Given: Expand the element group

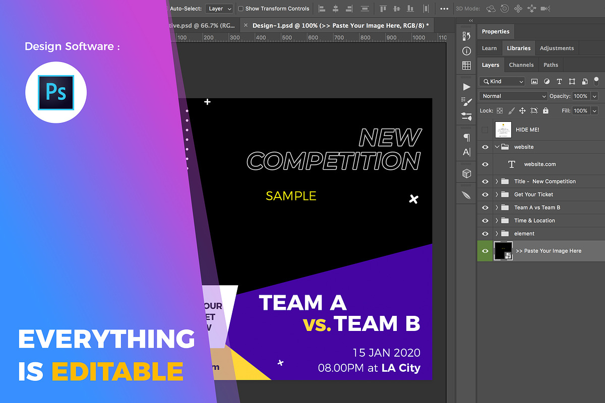Looking at the screenshot, I should coord(497,234).
